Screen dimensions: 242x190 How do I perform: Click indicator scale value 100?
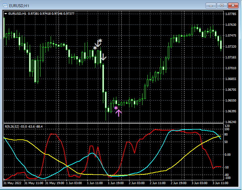(x=227, y=129)
